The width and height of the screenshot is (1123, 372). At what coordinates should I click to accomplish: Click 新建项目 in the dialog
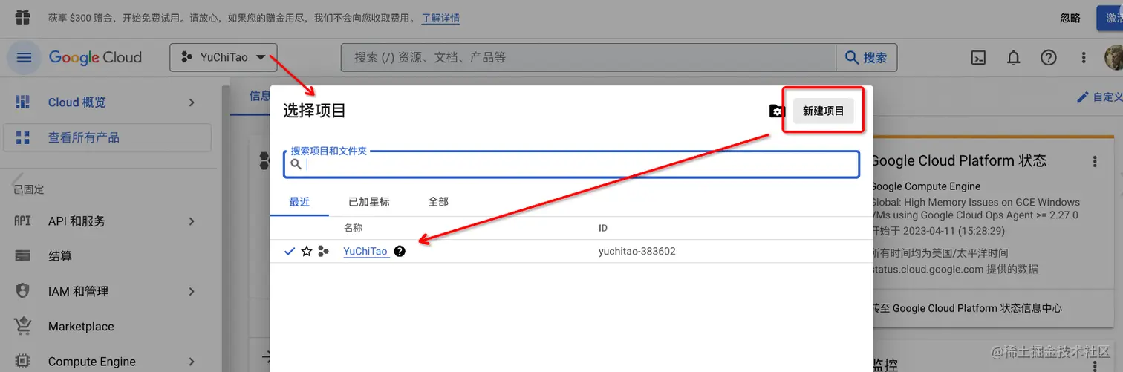pos(824,111)
